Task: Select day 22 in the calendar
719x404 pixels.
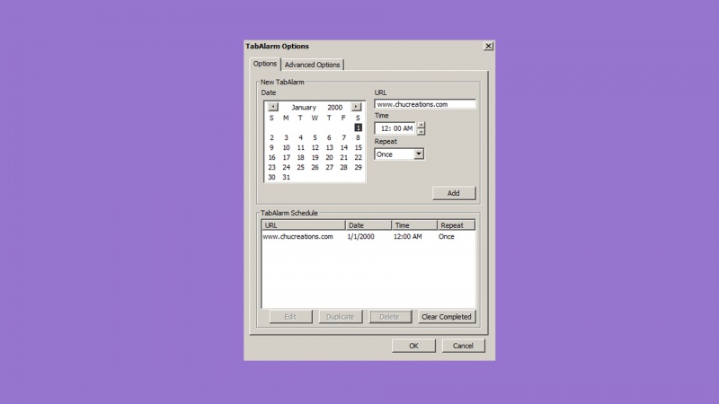Action: tap(358, 157)
